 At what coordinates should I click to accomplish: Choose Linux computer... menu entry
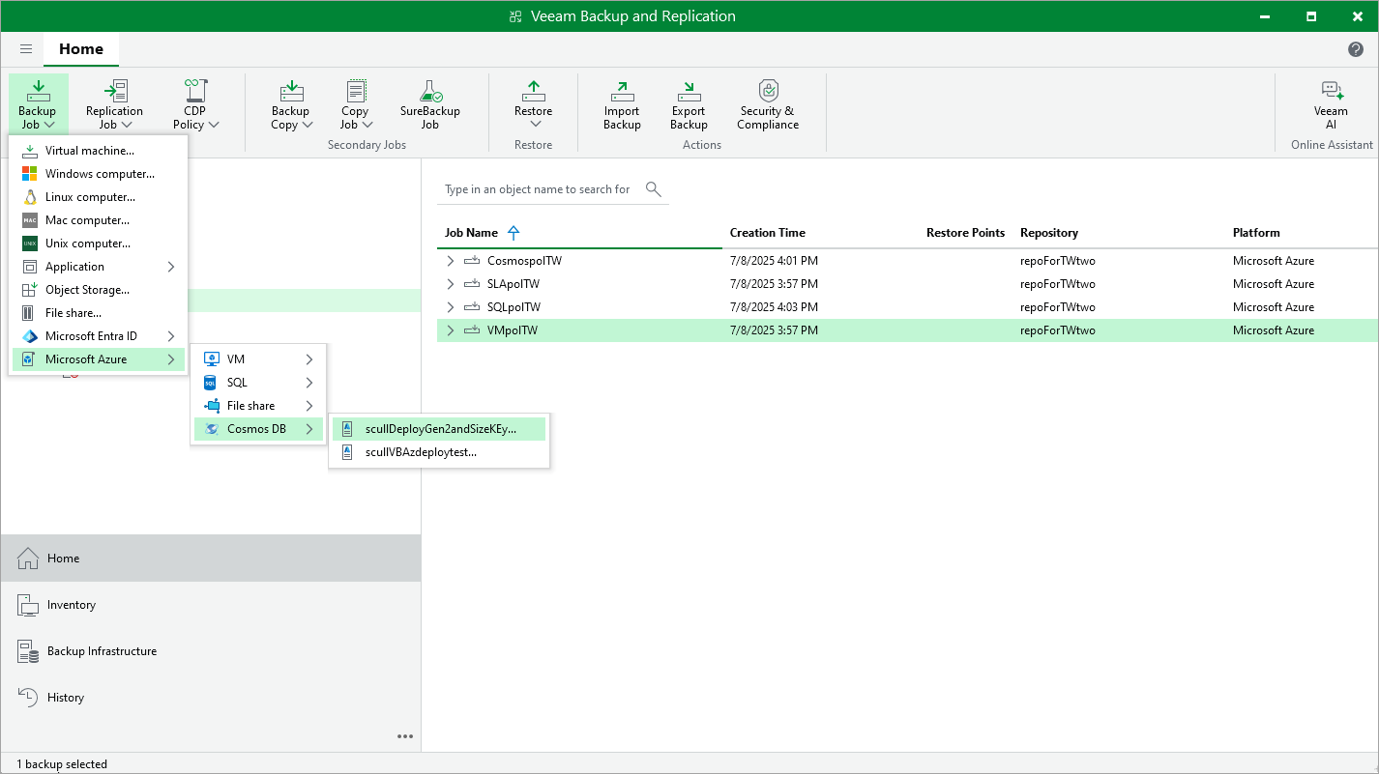pos(98,197)
